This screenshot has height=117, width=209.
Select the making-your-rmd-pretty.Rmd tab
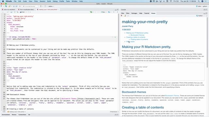48,9
